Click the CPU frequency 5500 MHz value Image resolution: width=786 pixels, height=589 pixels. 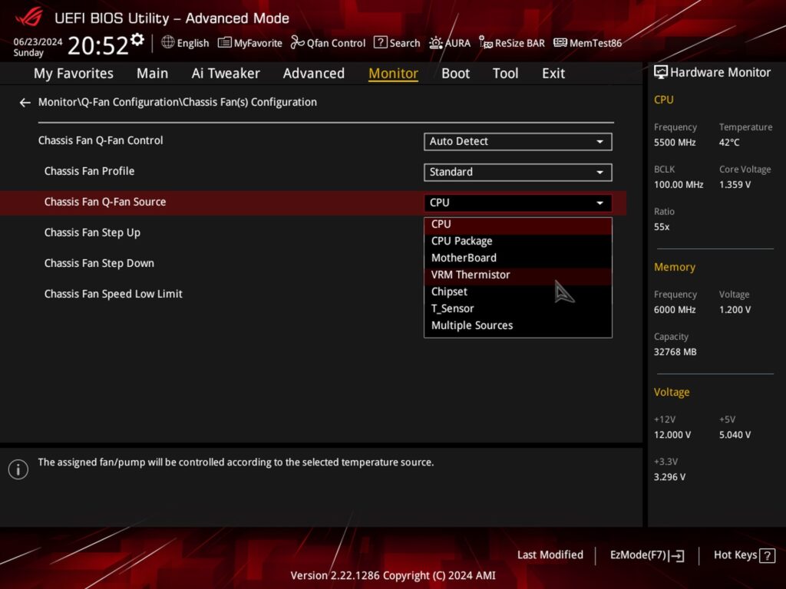(675, 143)
